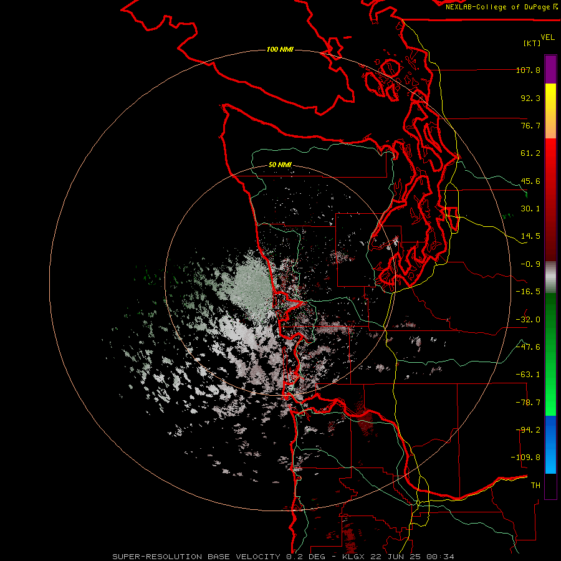
Task: Pick the red segment of the color bar
Action: click(x=550, y=199)
